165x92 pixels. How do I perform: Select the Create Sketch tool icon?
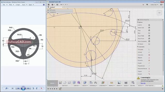[60, 83]
